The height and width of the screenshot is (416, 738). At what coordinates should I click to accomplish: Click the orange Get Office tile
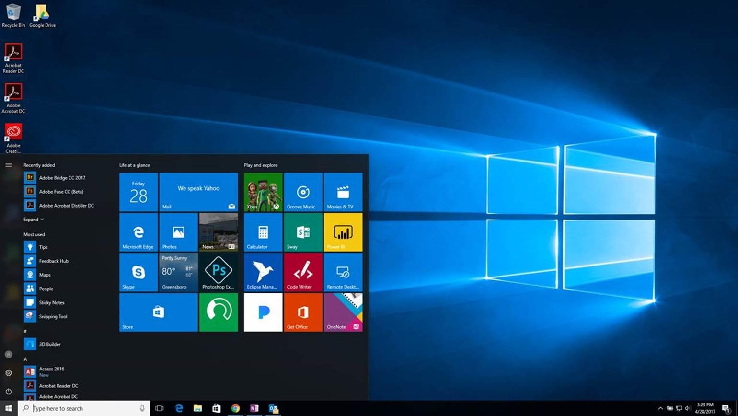tap(303, 312)
